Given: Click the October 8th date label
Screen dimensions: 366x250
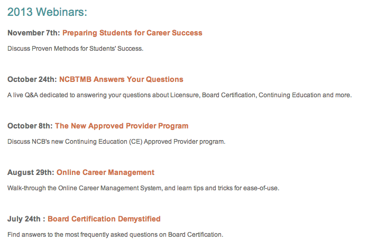Looking at the screenshot, I should click(x=30, y=126).
